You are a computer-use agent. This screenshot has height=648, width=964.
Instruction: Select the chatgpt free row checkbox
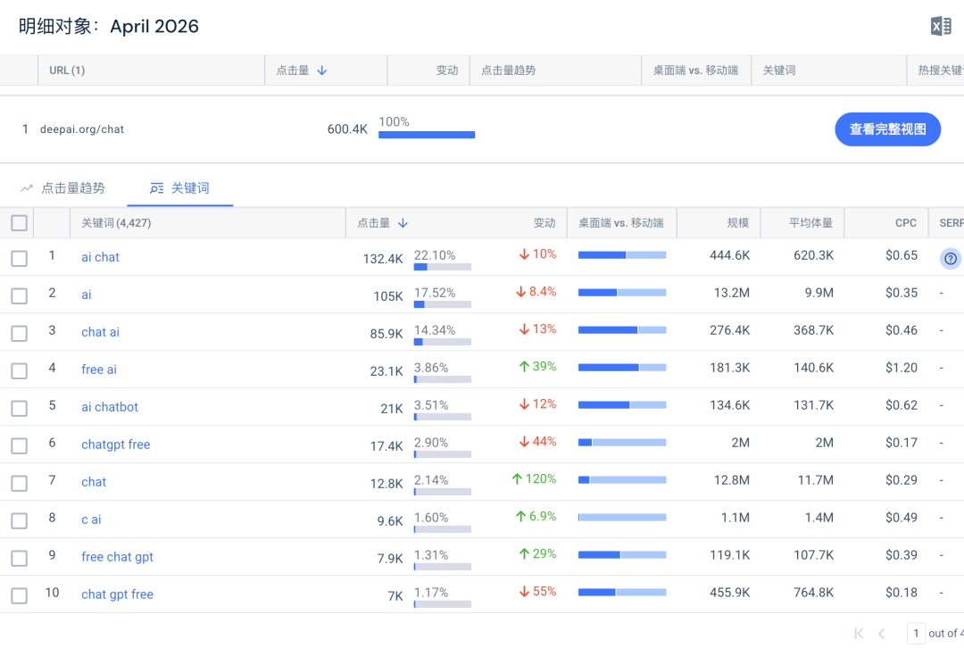point(19,445)
